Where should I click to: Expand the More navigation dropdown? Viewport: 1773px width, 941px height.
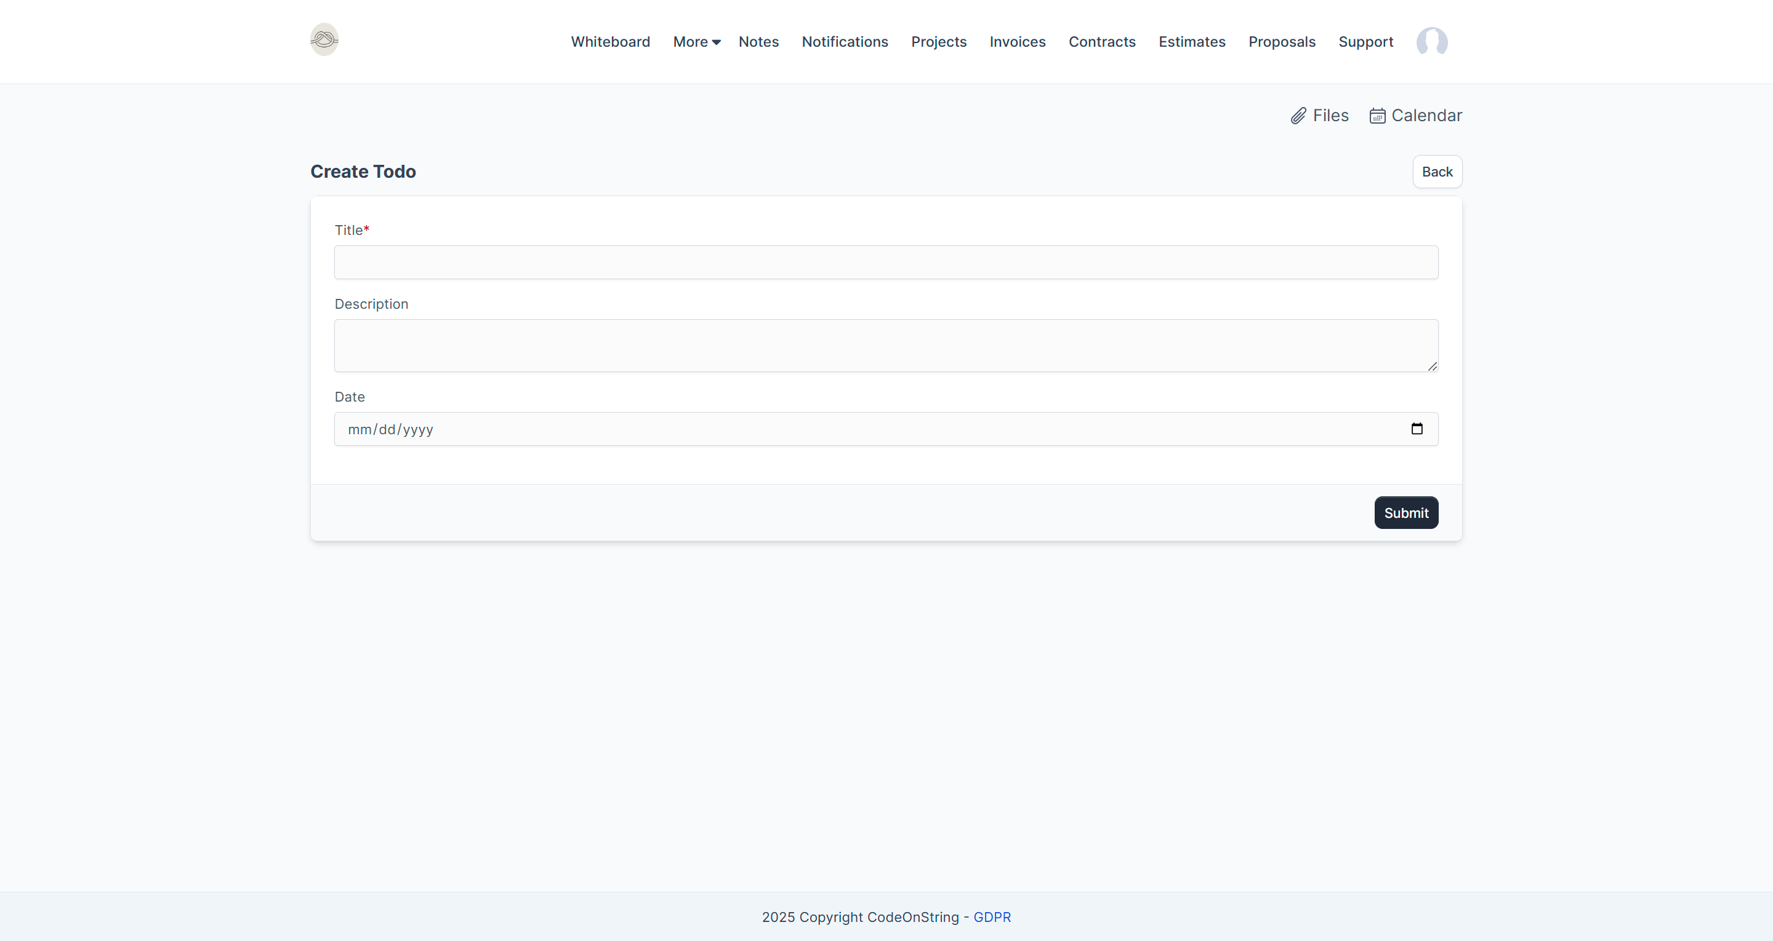pyautogui.click(x=696, y=42)
